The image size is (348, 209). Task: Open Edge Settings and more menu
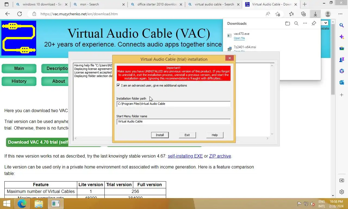click(x=340, y=14)
